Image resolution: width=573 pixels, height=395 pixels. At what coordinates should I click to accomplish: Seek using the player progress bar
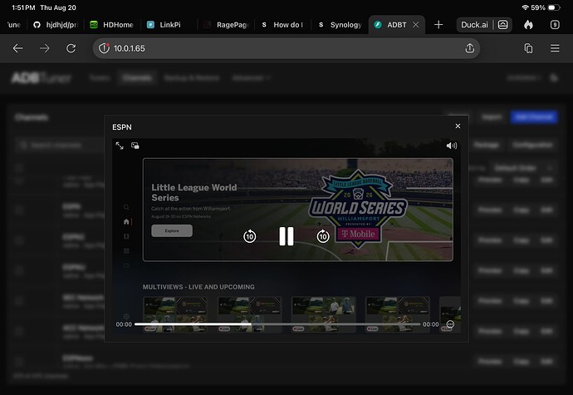[277, 324]
